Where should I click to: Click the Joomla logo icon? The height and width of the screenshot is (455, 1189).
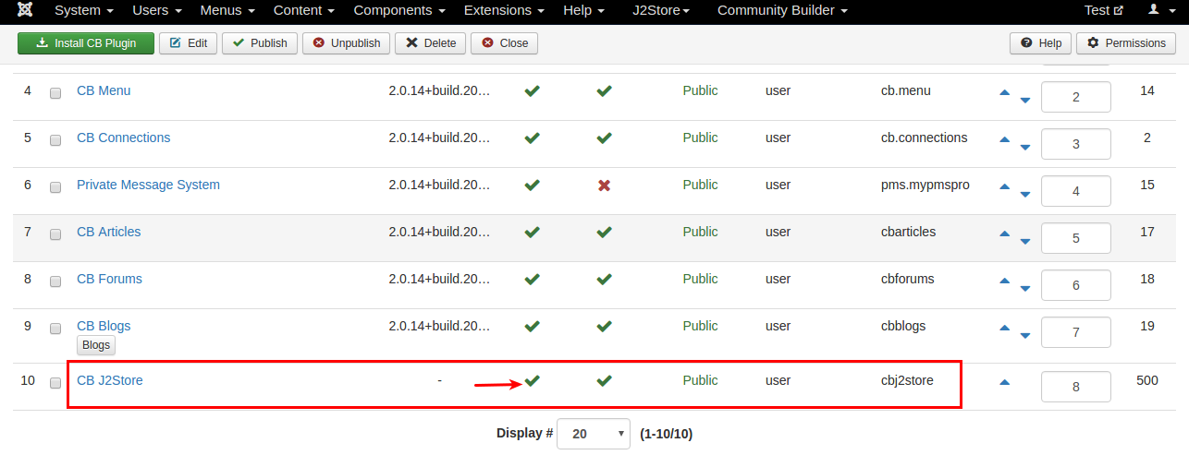25,10
